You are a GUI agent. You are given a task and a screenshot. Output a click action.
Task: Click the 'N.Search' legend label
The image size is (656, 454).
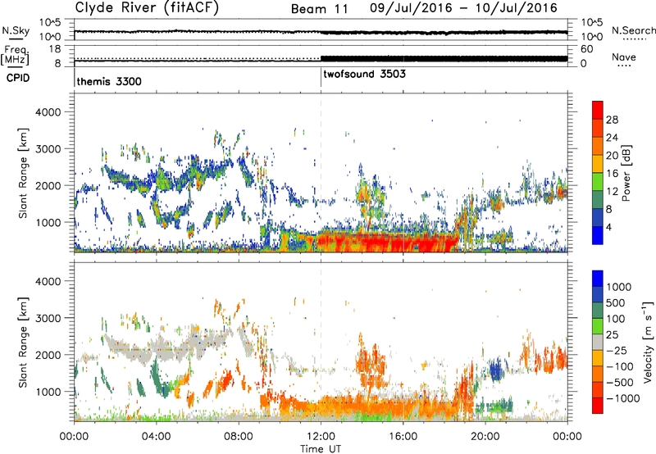633,30
